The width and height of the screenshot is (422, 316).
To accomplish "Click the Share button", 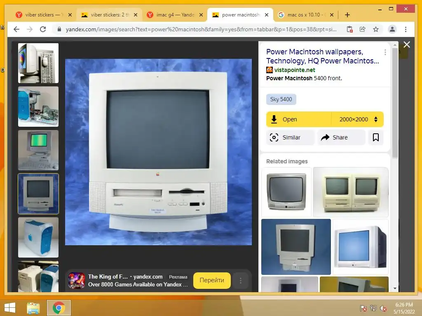I will [341, 137].
